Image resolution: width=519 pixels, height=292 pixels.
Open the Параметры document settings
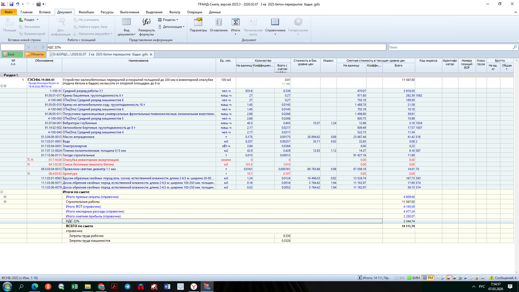[x=199, y=25]
